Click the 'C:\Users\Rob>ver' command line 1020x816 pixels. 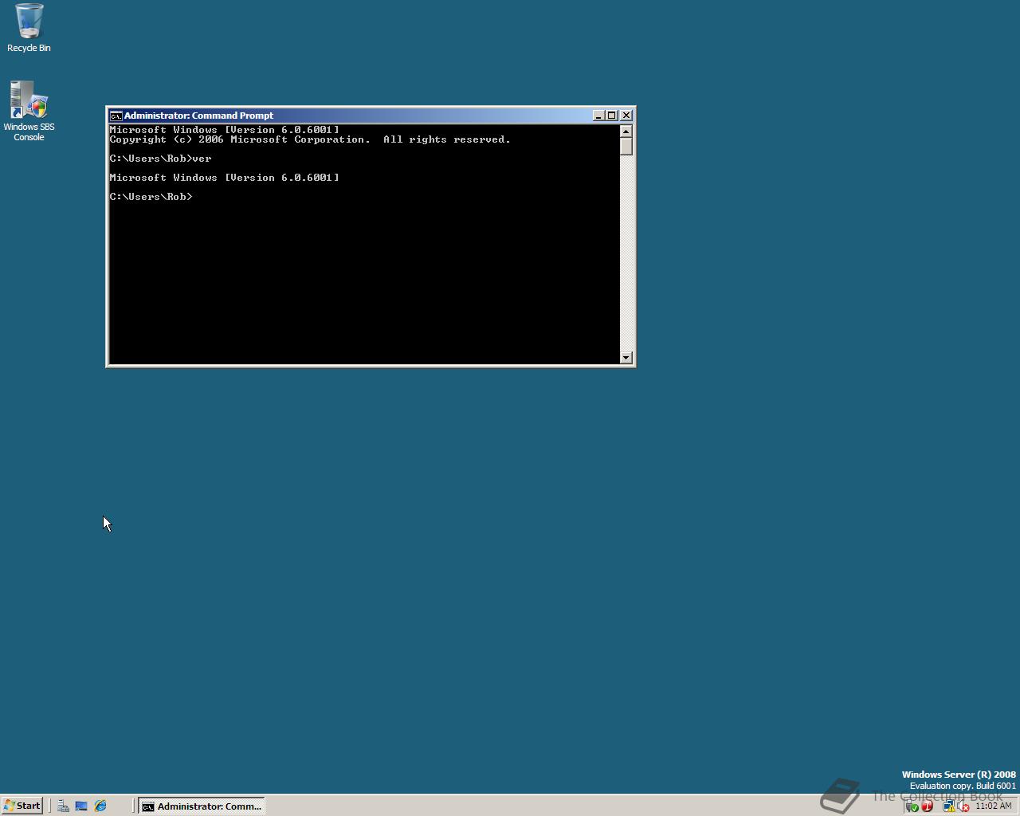(161, 159)
